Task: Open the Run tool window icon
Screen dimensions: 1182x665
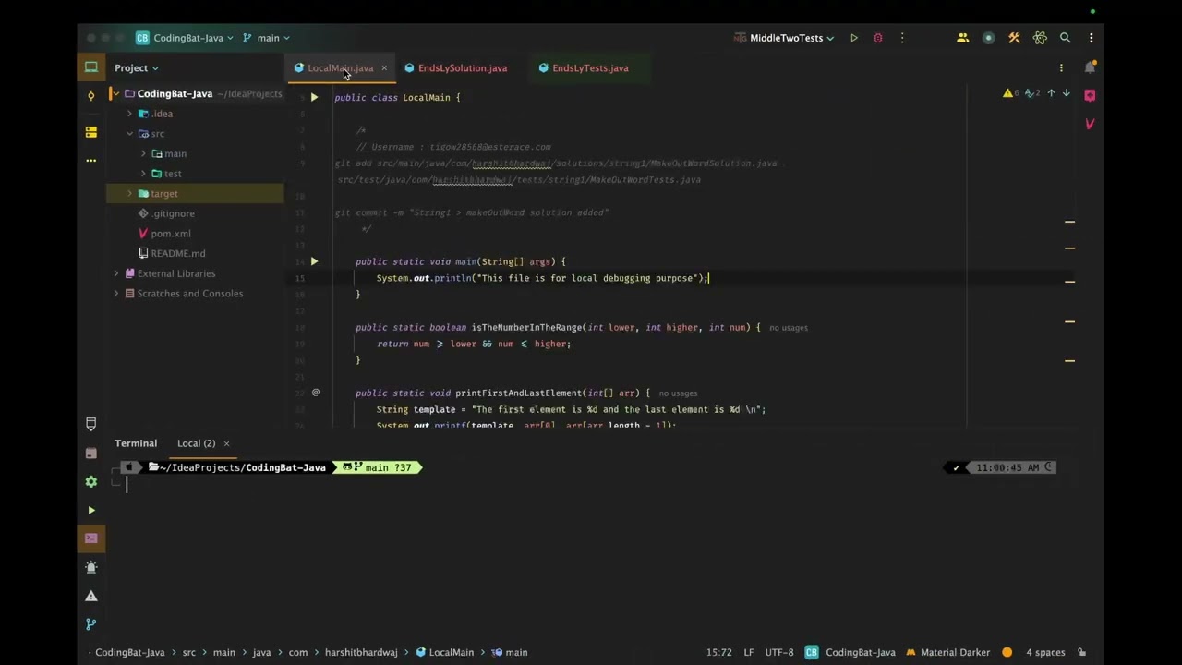Action: (x=90, y=510)
